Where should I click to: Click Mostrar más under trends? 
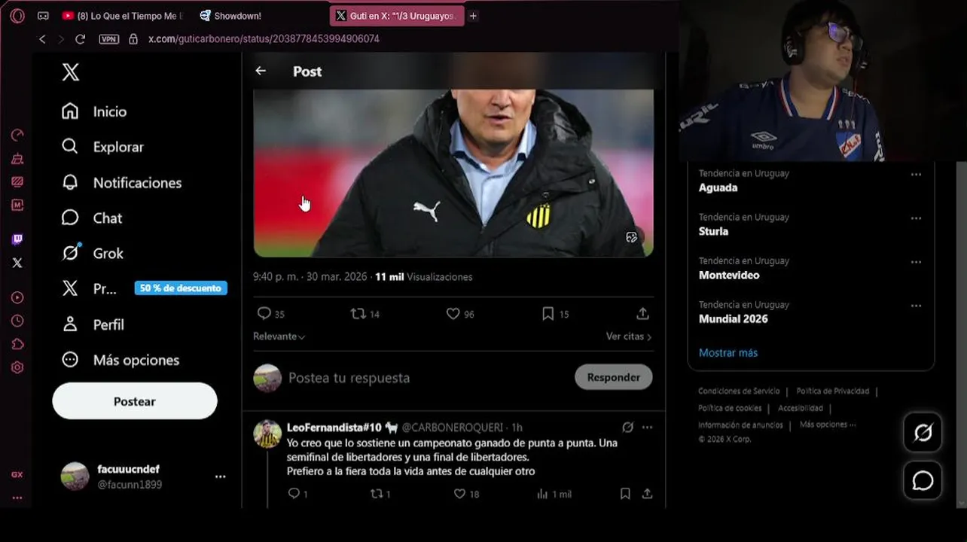pyautogui.click(x=728, y=353)
